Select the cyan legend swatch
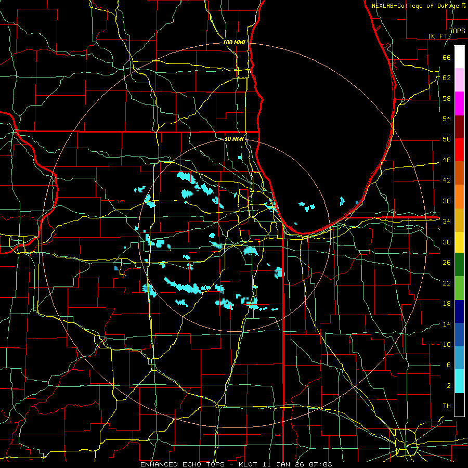This screenshot has width=468, height=468. pos(459,381)
